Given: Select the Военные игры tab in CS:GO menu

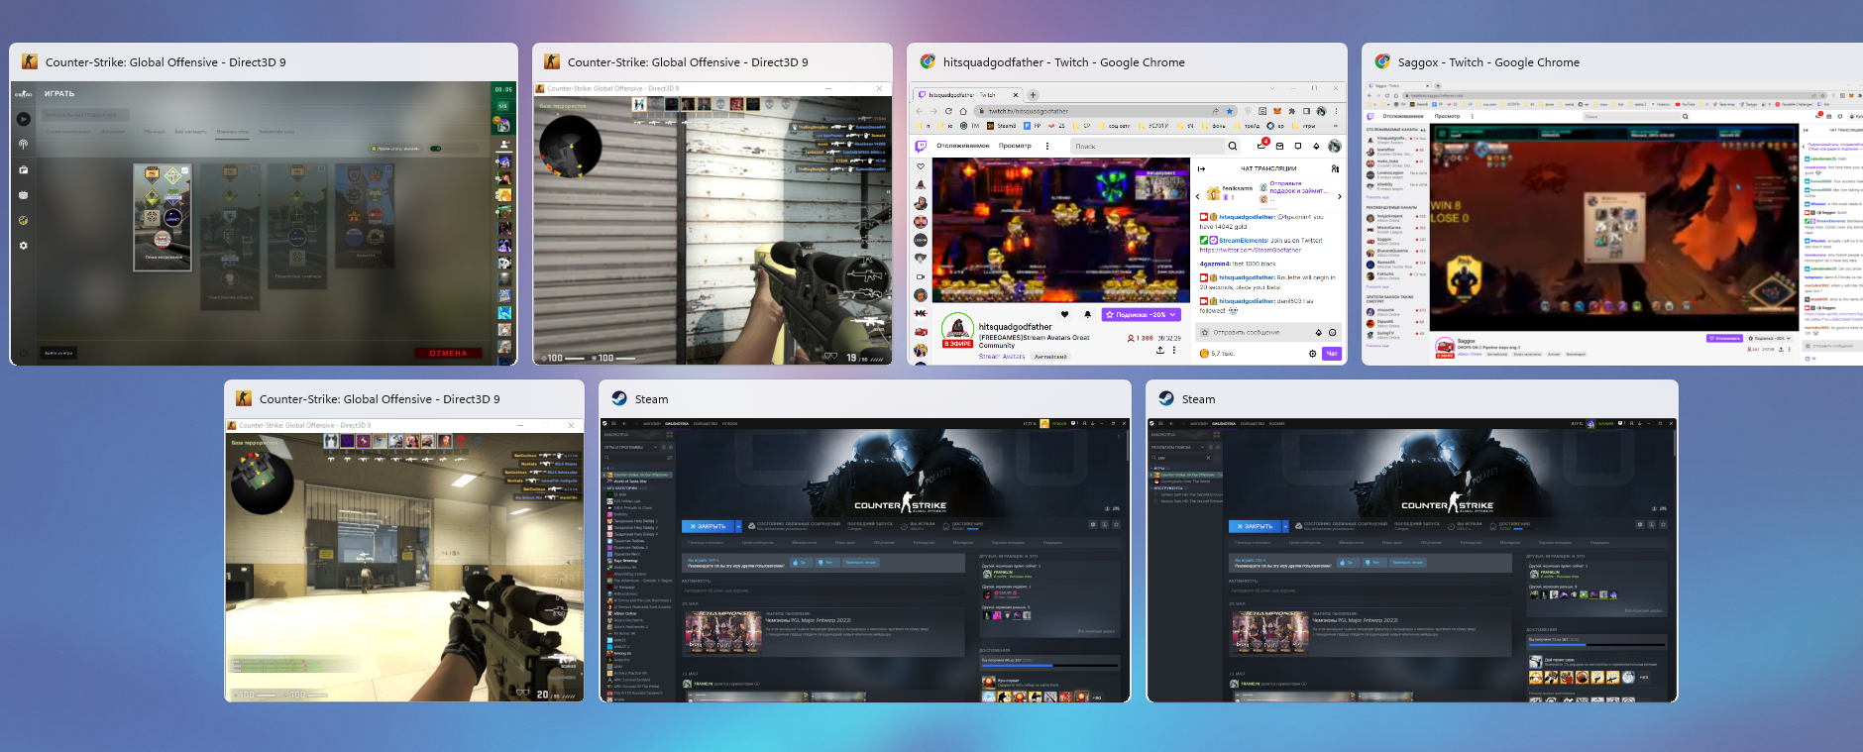Looking at the screenshot, I should (x=233, y=132).
